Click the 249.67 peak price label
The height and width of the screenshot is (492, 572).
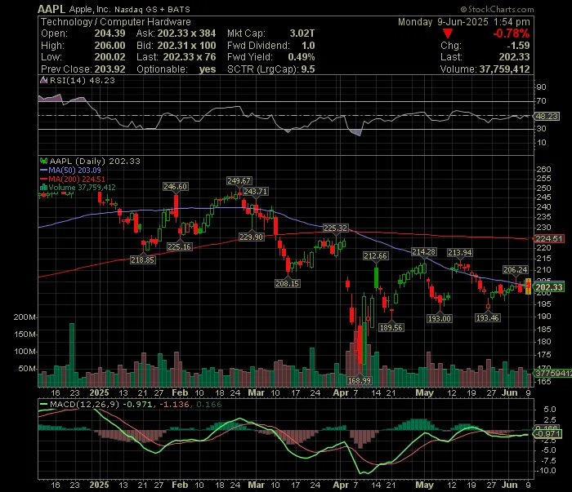tap(239, 181)
